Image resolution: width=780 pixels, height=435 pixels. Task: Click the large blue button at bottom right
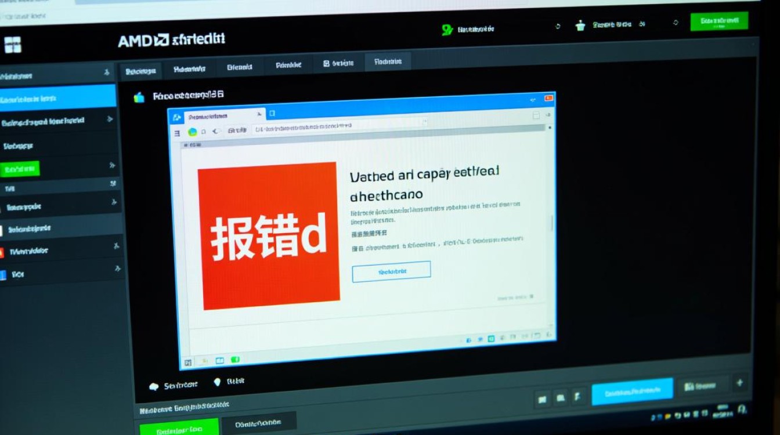(x=632, y=393)
